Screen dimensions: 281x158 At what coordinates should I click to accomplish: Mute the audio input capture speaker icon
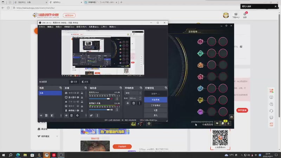coord(112,110)
